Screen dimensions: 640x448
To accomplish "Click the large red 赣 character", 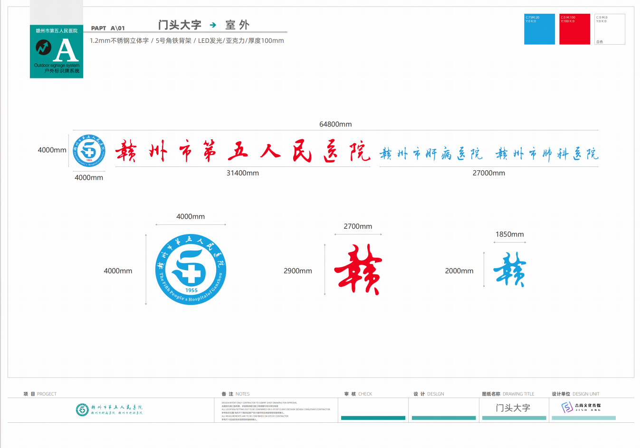I will [358, 269].
